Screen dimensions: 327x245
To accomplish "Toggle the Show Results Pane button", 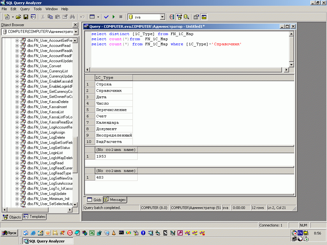I will [204, 17].
